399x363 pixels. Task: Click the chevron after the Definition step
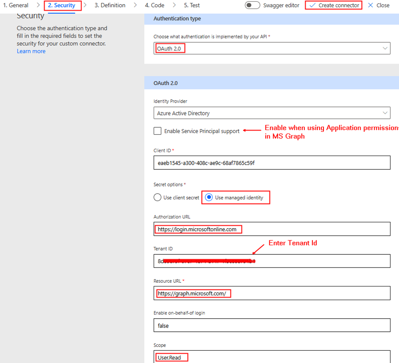[135, 5]
